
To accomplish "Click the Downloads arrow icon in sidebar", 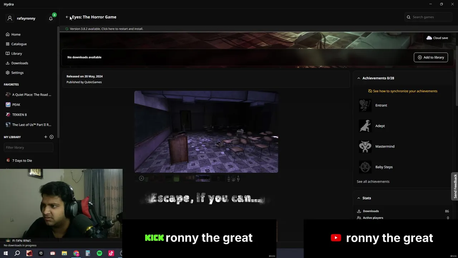I will (x=8, y=63).
